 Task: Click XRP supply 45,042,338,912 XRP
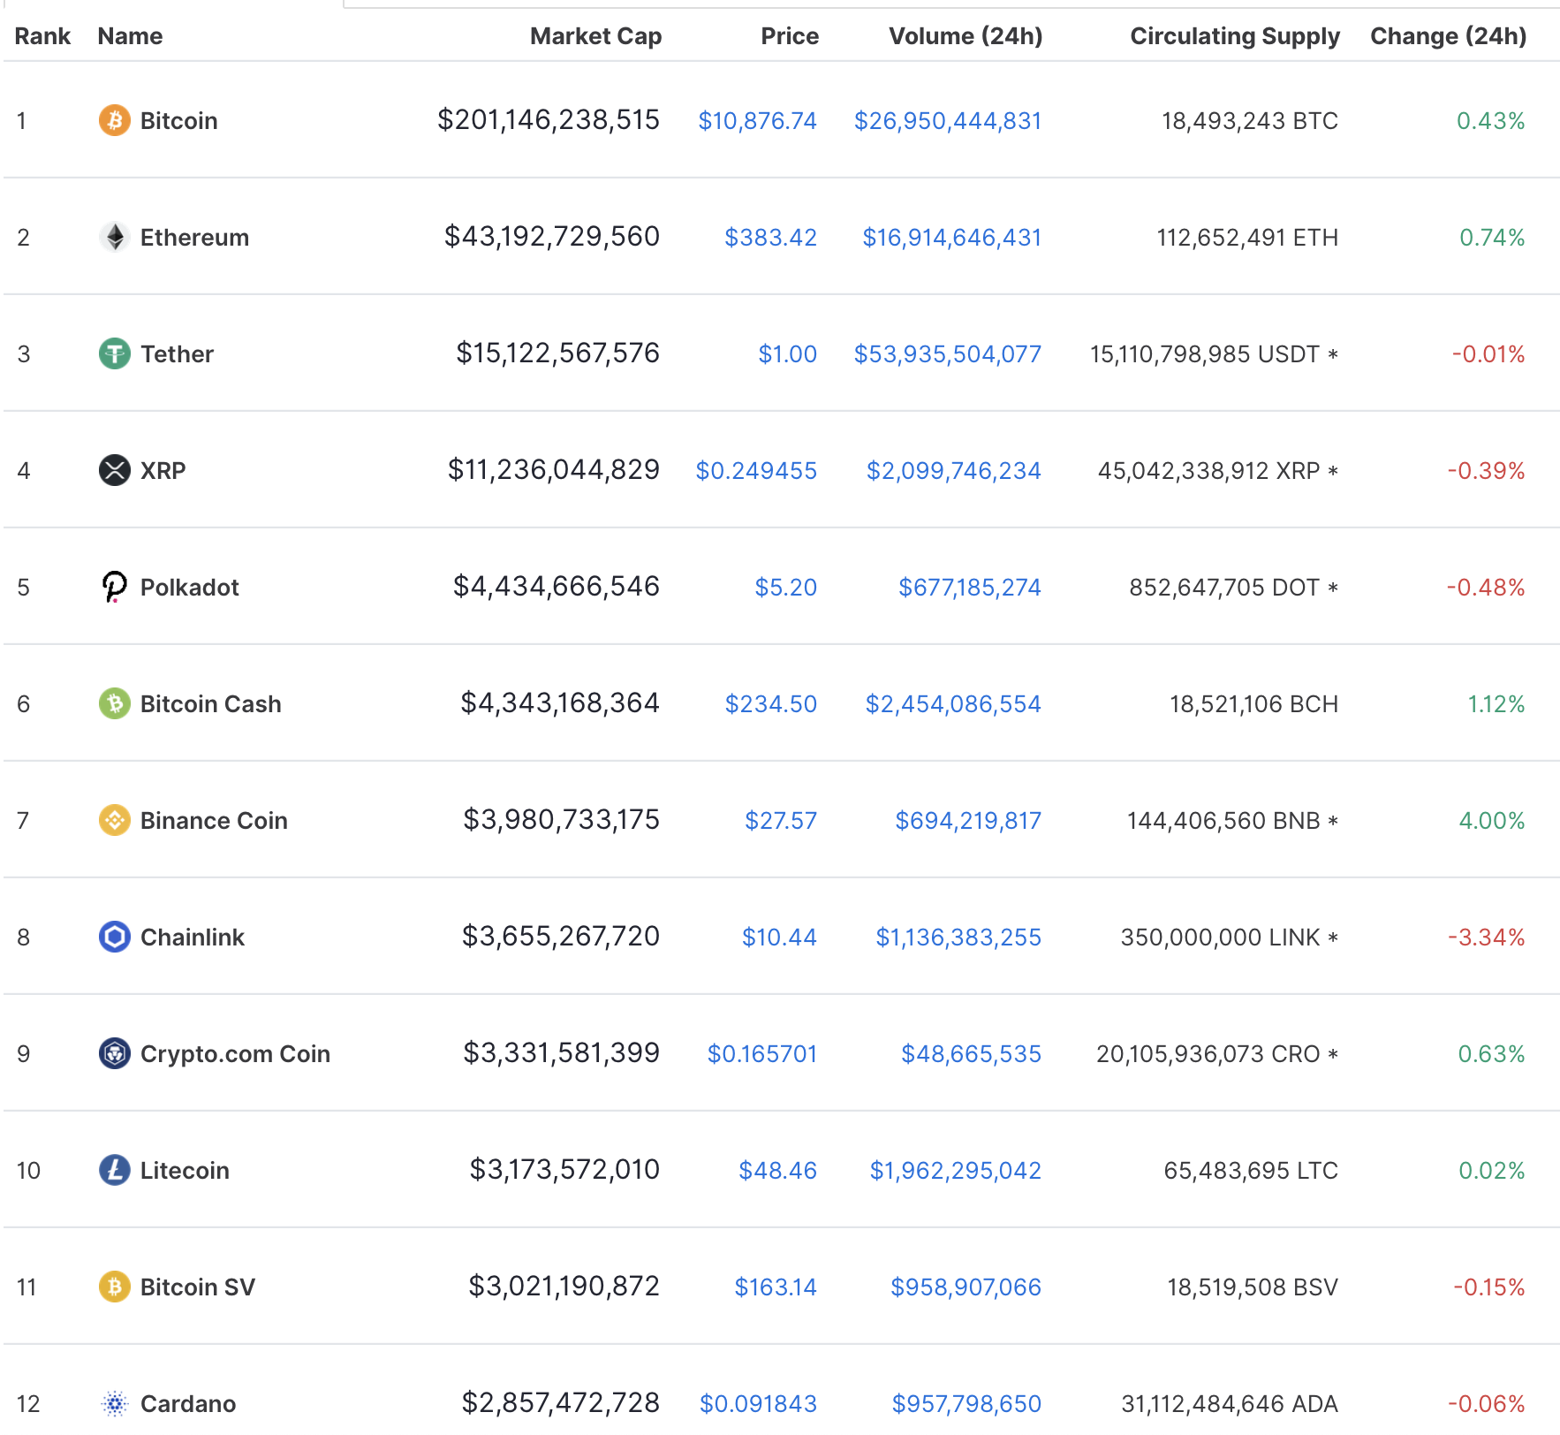(x=1218, y=471)
